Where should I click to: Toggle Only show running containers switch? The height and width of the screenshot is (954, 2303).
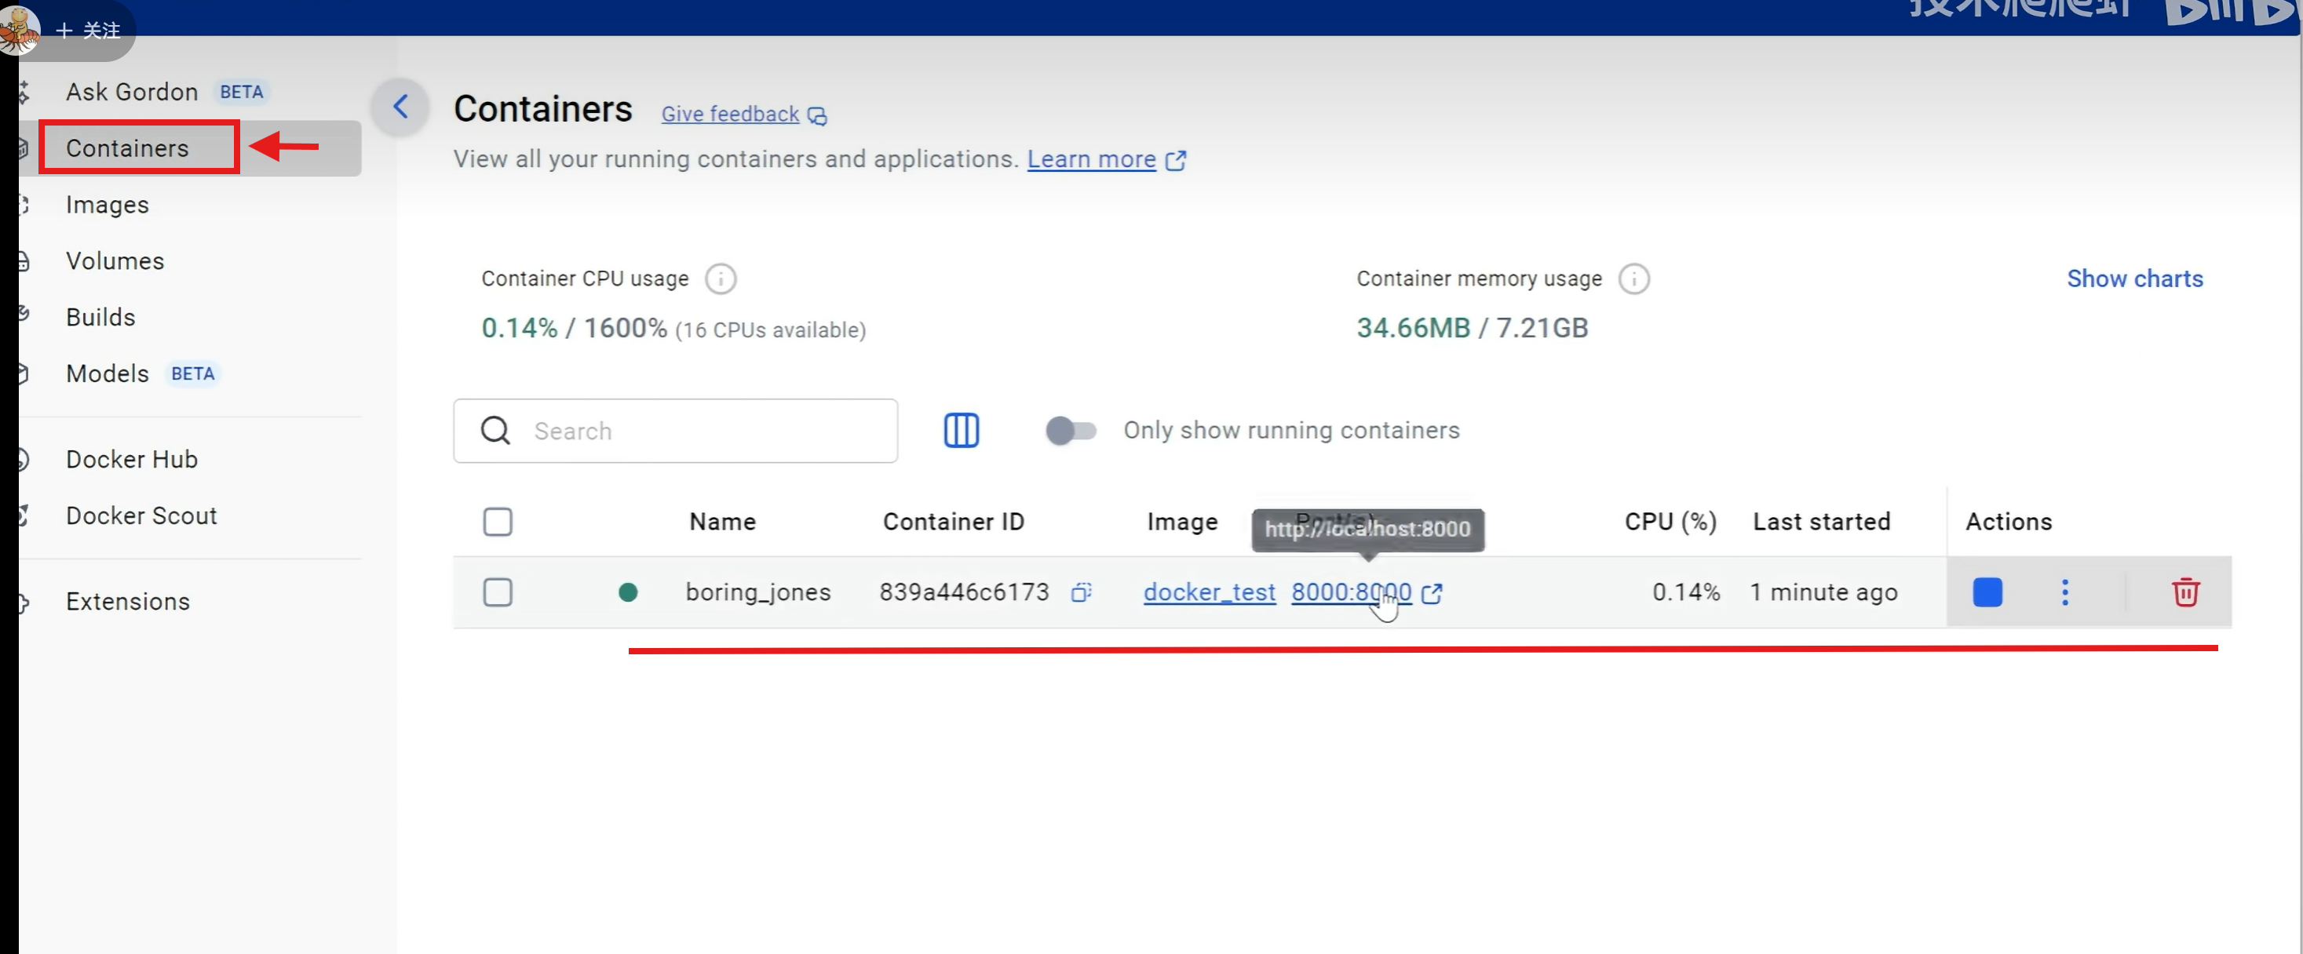[x=1070, y=431]
